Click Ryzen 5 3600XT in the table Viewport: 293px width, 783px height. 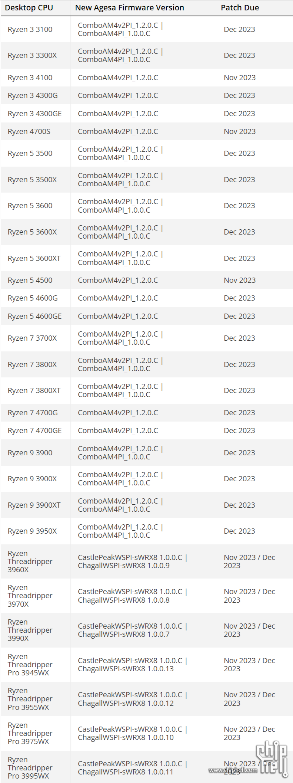coord(34,258)
